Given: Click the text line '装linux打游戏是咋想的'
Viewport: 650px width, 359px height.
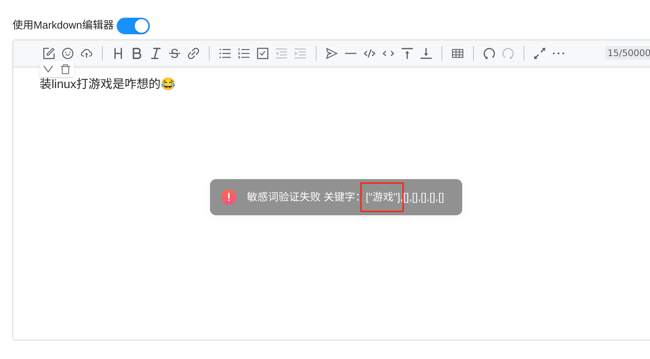Looking at the screenshot, I should point(100,84).
